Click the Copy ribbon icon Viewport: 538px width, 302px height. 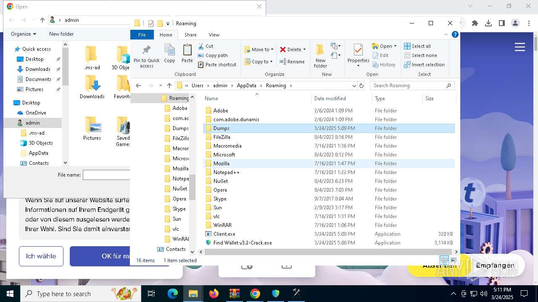click(169, 50)
